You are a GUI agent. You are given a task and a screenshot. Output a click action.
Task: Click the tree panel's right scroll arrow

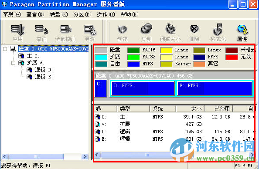[x=85, y=156]
